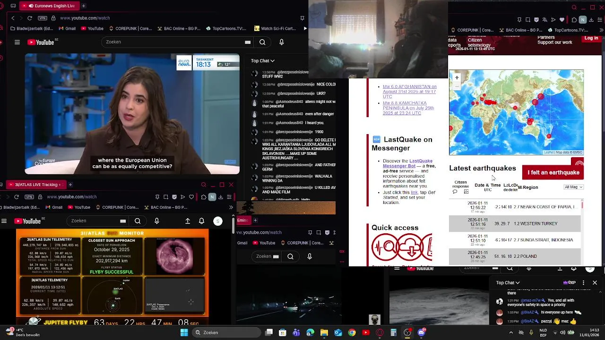Open new tab beside Euronews tab
605x340 pixels.
pos(84,6)
